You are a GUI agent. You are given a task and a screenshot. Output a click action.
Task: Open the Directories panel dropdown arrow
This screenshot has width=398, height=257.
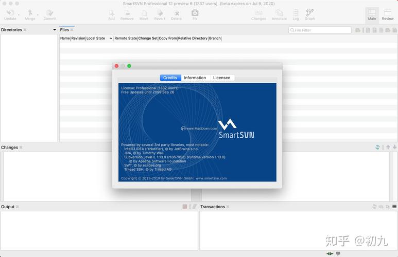click(54, 30)
